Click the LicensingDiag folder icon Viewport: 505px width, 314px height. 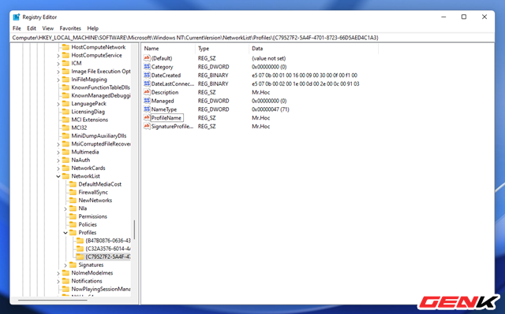[x=65, y=112]
